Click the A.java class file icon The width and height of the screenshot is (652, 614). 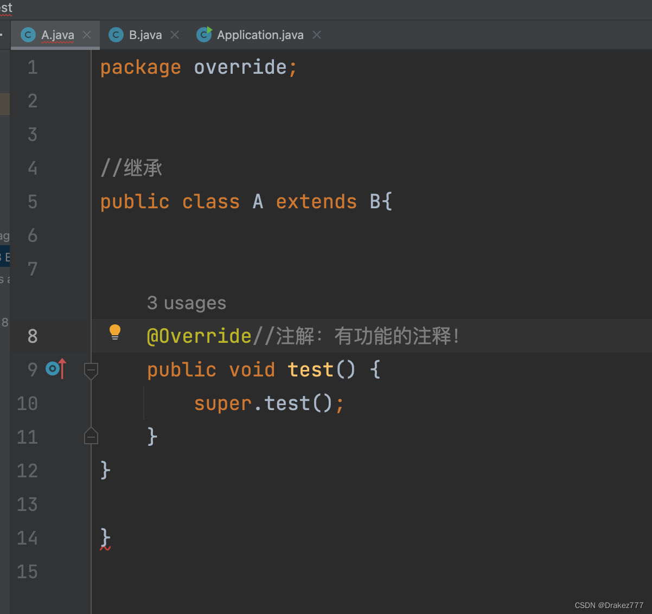[x=28, y=35]
